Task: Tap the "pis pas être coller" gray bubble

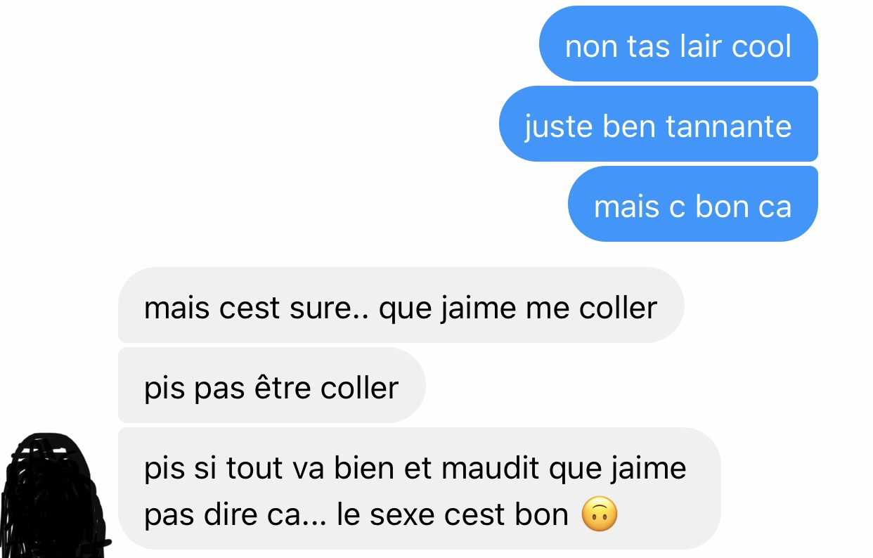Action: point(271,386)
